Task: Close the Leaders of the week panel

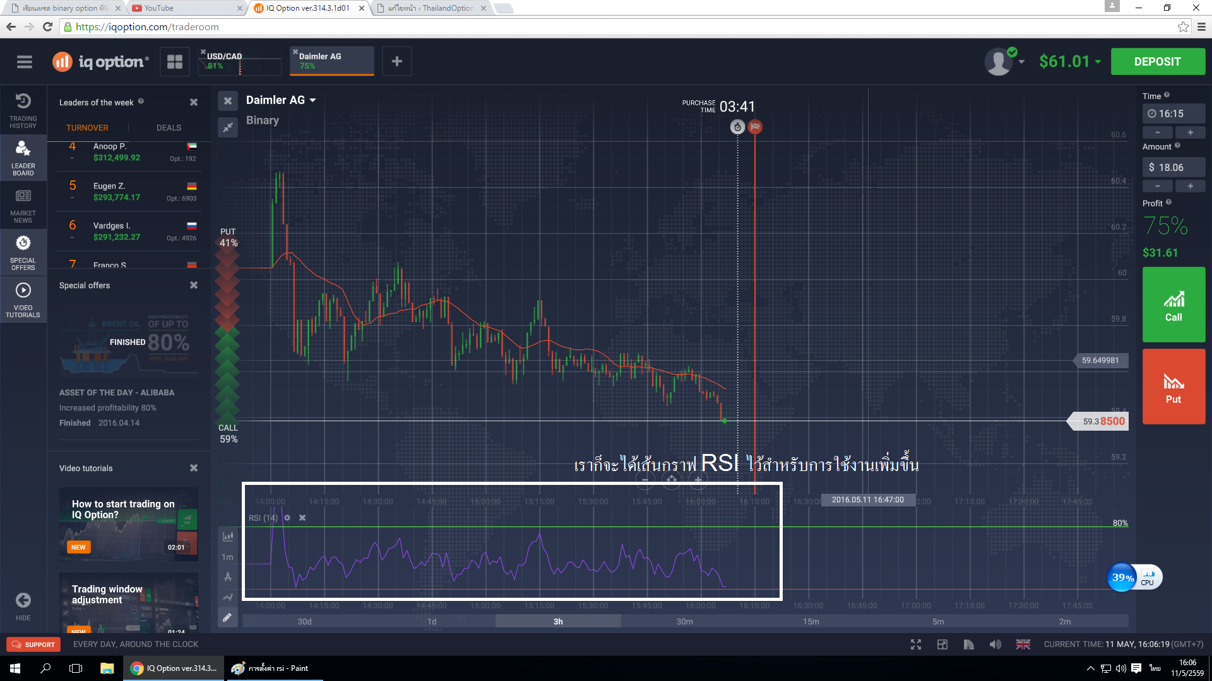Action: click(194, 102)
